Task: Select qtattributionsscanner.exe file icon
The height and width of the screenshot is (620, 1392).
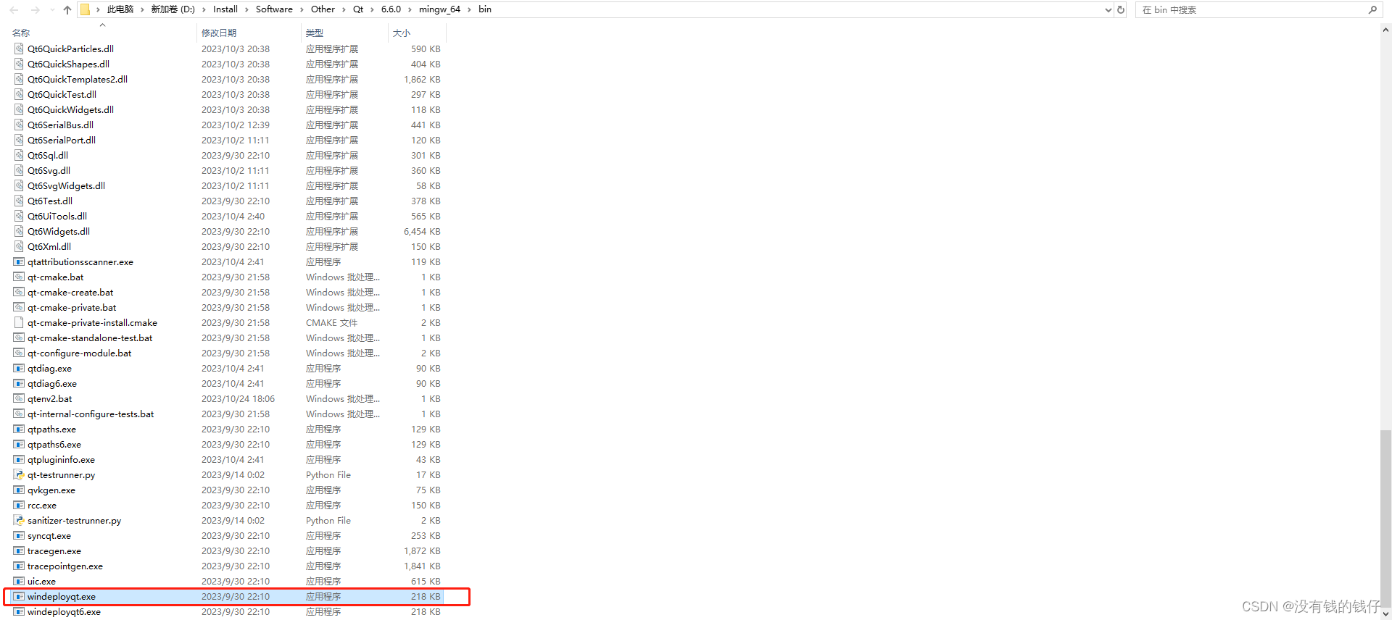Action: pos(19,261)
